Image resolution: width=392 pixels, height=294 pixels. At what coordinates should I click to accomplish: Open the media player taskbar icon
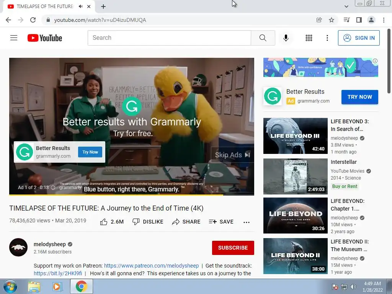(57, 287)
